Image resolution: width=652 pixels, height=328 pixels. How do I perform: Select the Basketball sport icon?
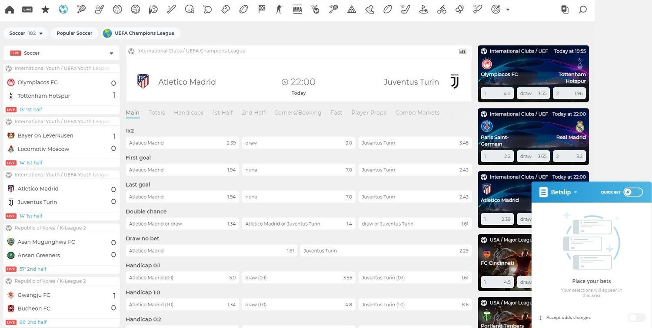coord(117,9)
